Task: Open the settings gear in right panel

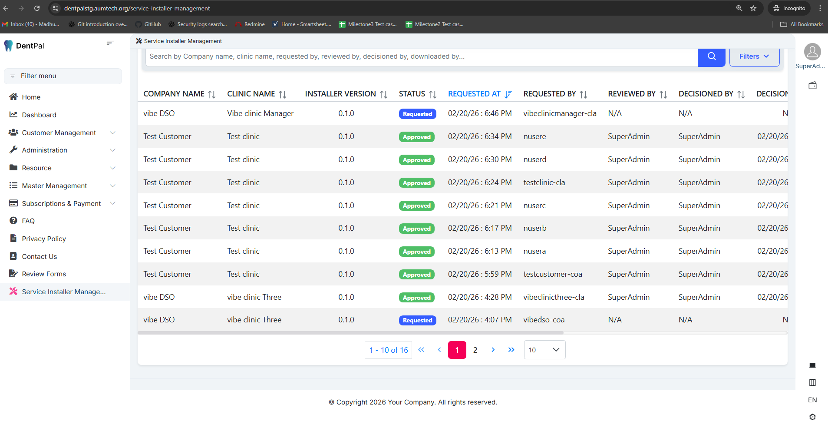Action: tap(812, 417)
